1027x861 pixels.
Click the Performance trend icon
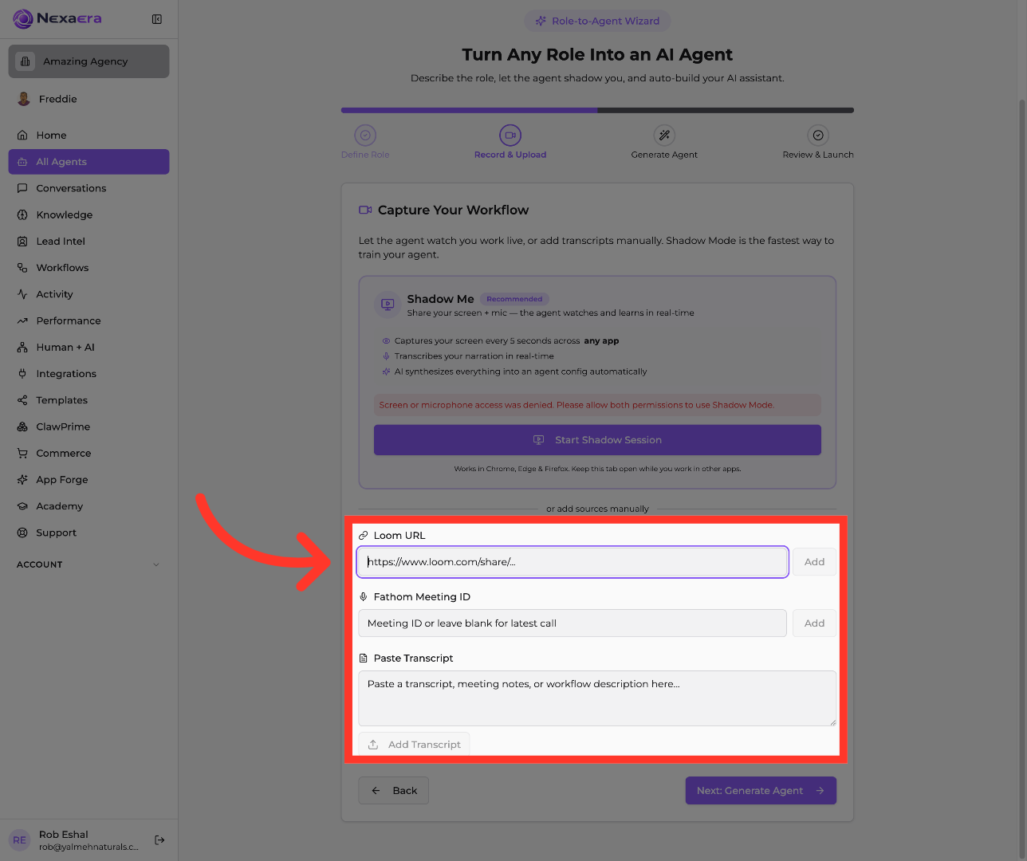point(22,320)
